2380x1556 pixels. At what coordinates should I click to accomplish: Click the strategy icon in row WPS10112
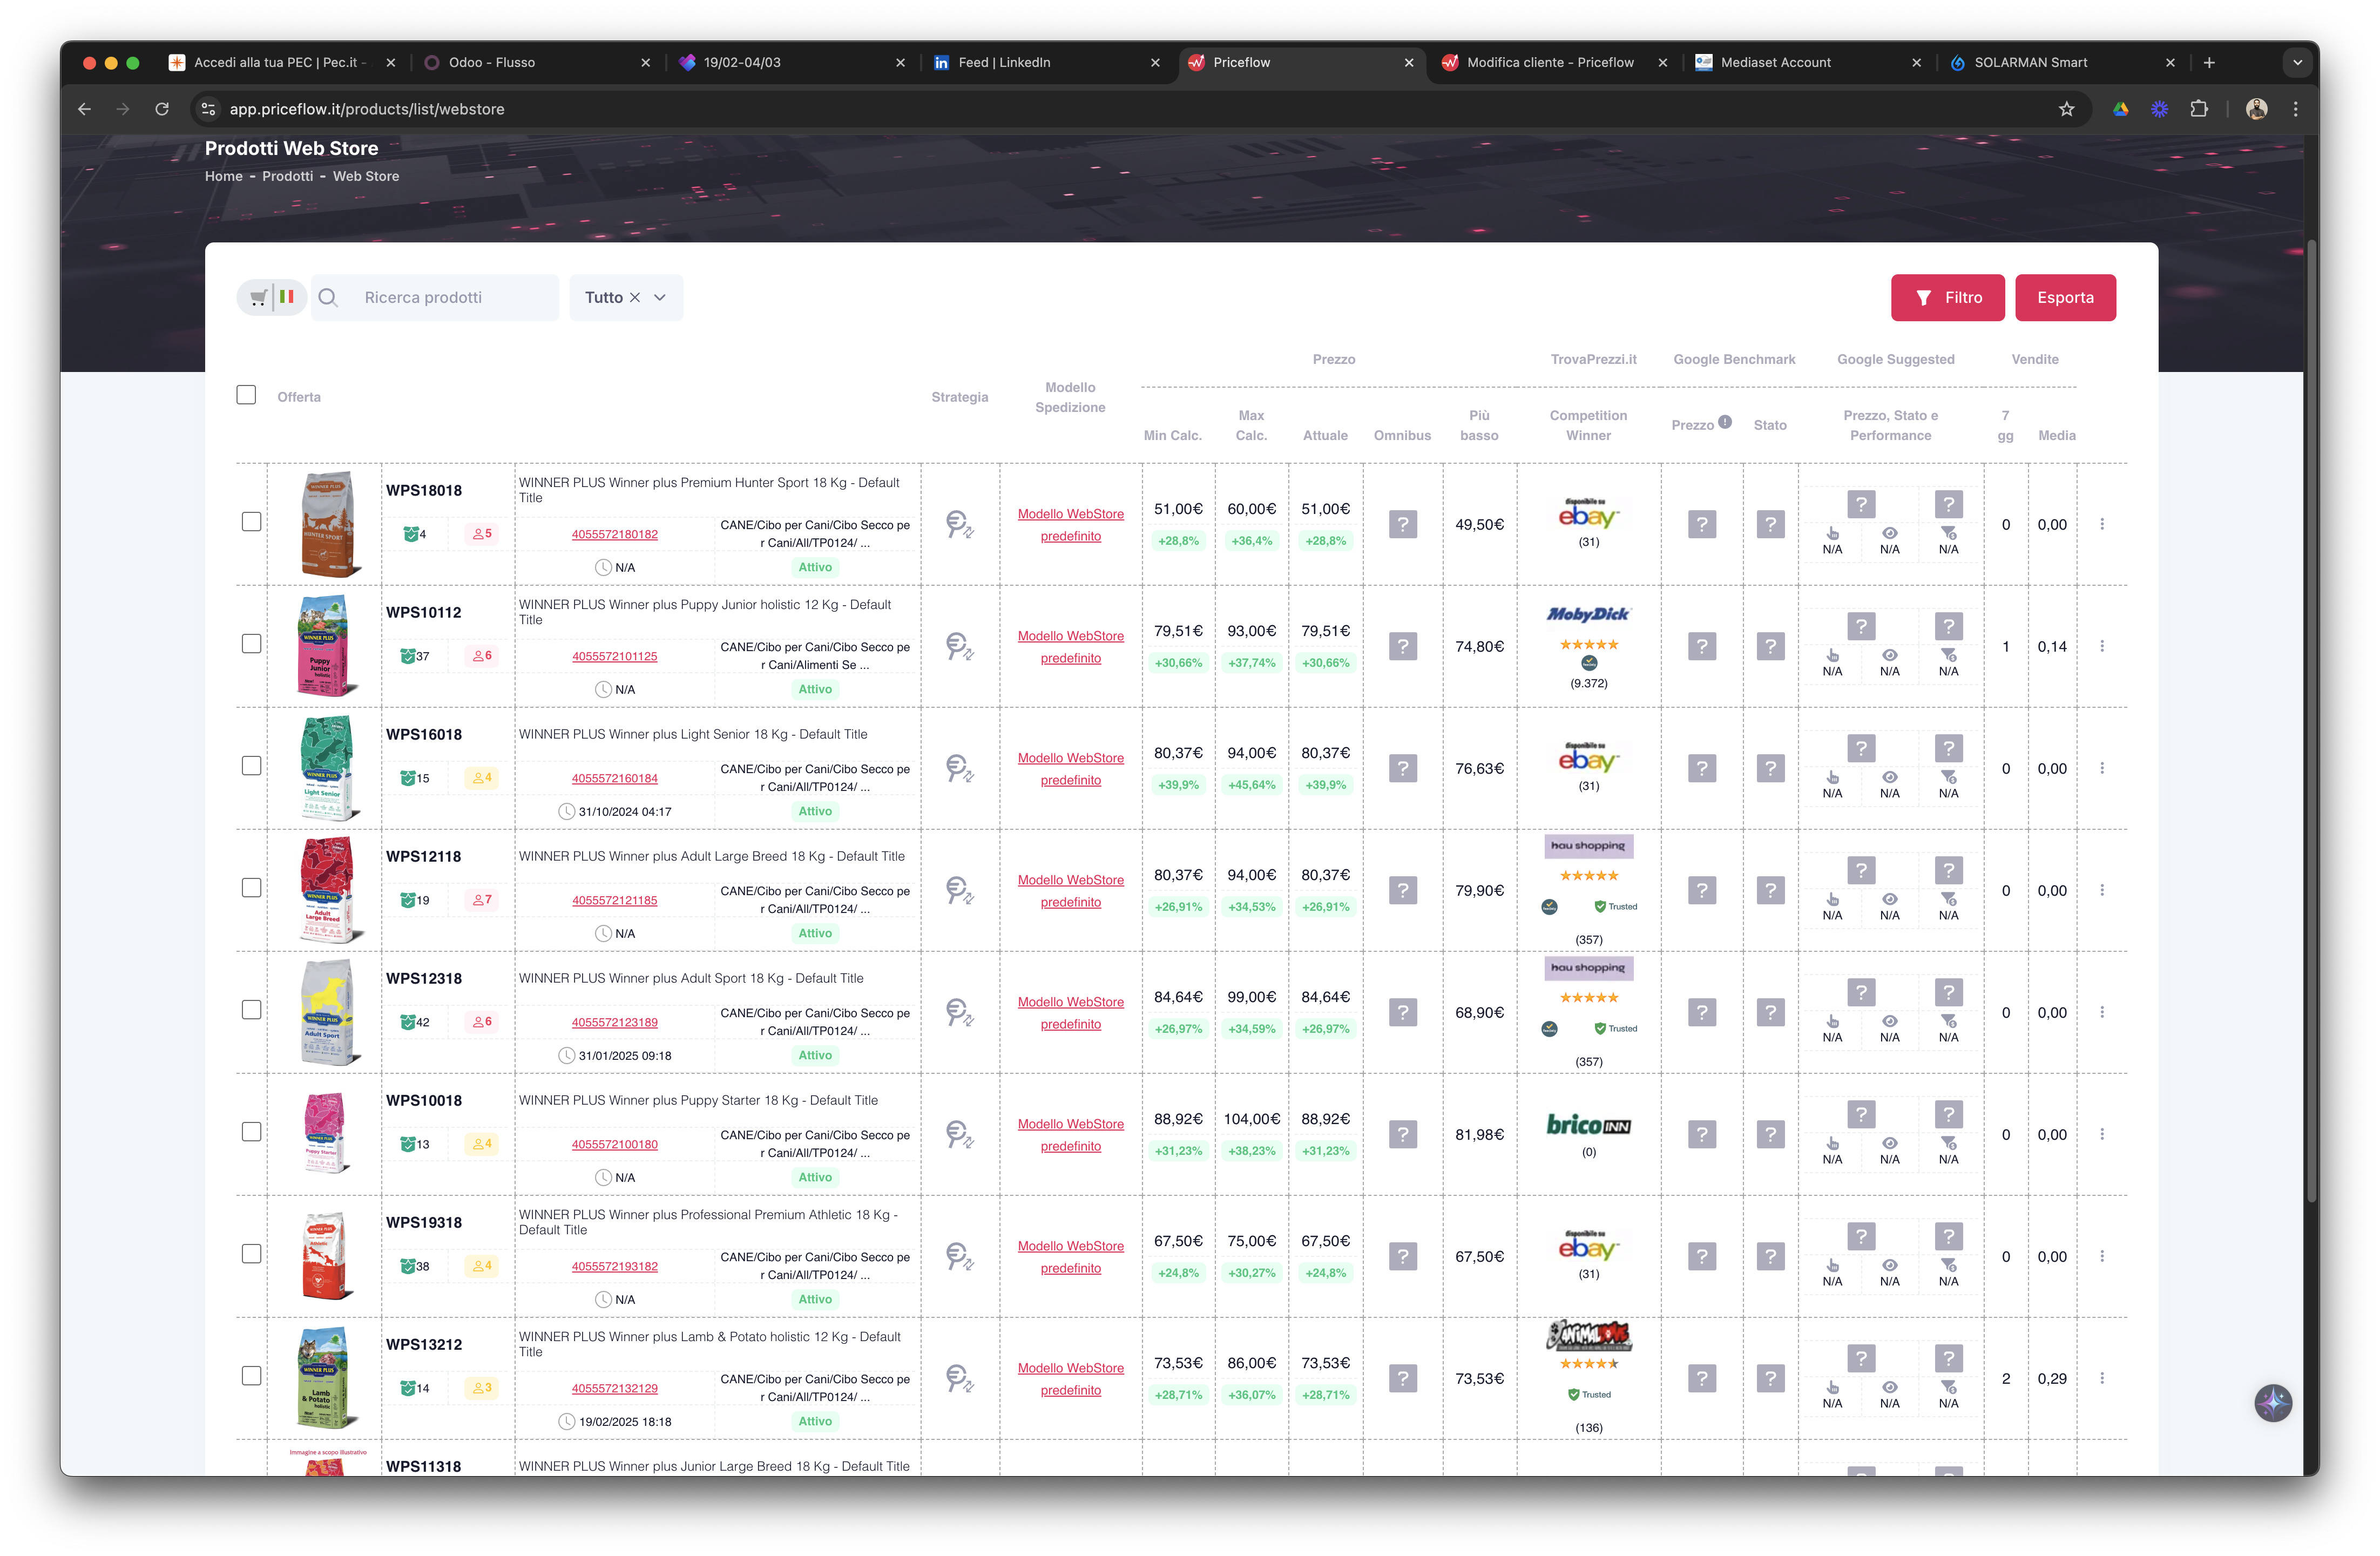959,646
